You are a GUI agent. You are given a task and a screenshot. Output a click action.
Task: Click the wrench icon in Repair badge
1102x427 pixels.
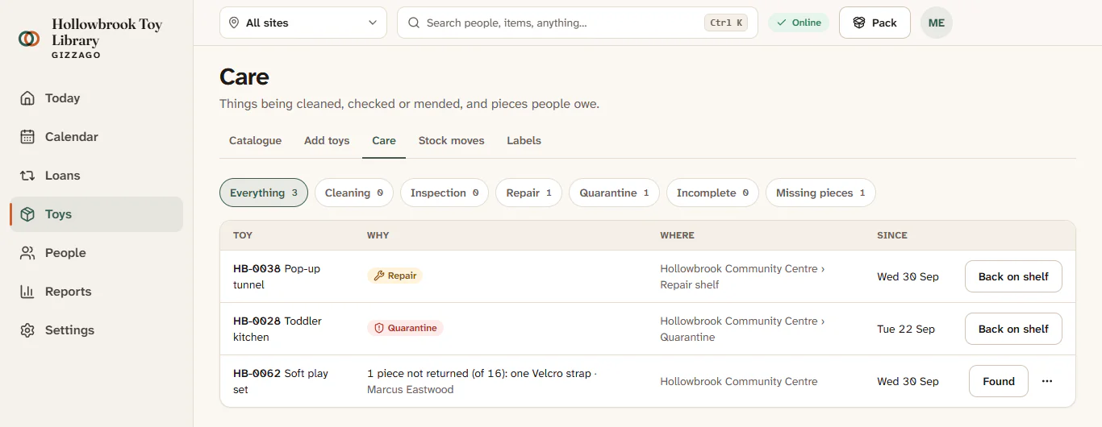(x=379, y=276)
